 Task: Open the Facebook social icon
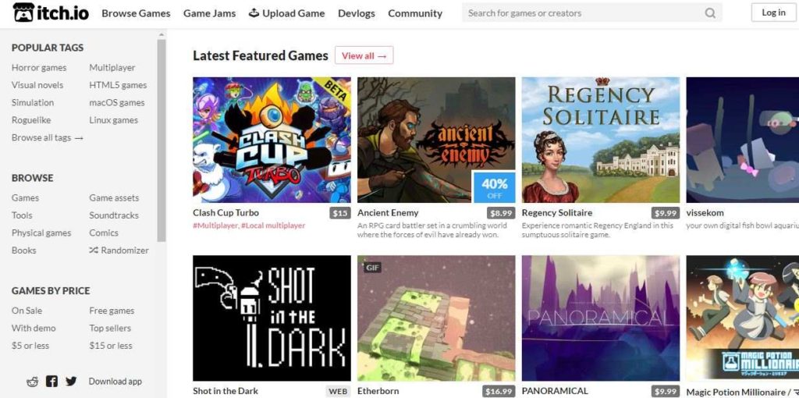click(x=51, y=381)
